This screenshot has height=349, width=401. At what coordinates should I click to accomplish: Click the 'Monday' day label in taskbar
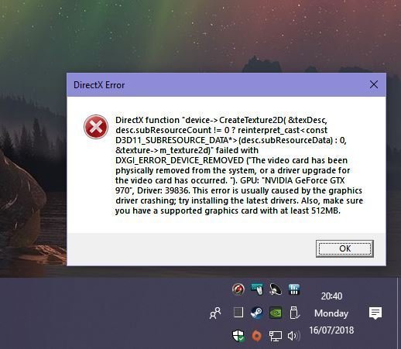(x=331, y=313)
